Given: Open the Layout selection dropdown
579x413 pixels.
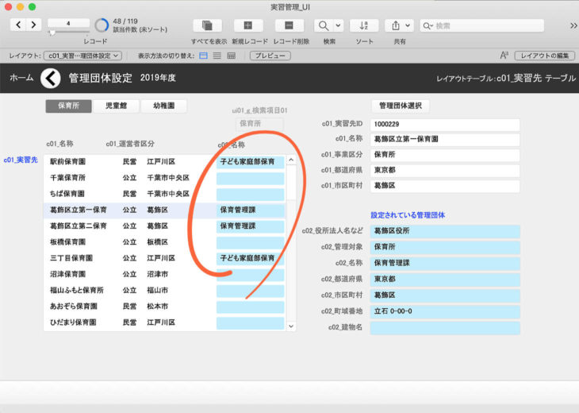Looking at the screenshot, I should coord(83,56).
